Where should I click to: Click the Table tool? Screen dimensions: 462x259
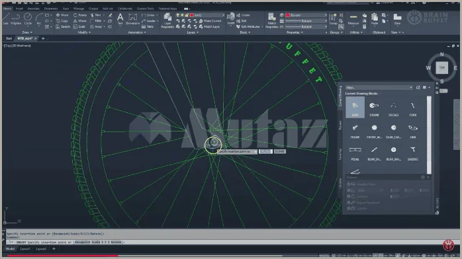148,26
